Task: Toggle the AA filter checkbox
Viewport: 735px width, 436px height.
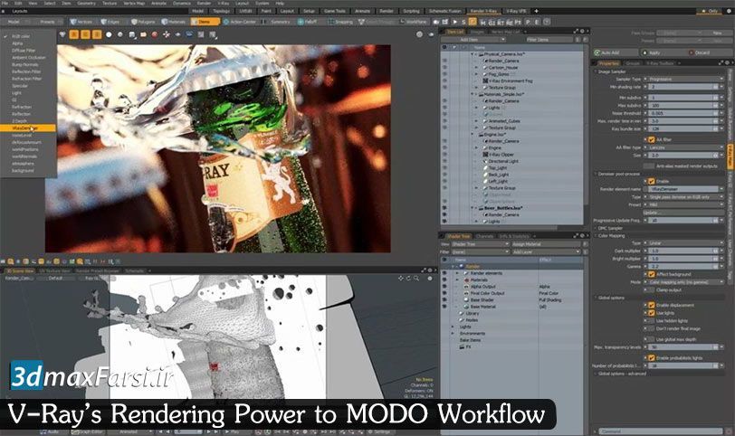Action: coord(651,139)
